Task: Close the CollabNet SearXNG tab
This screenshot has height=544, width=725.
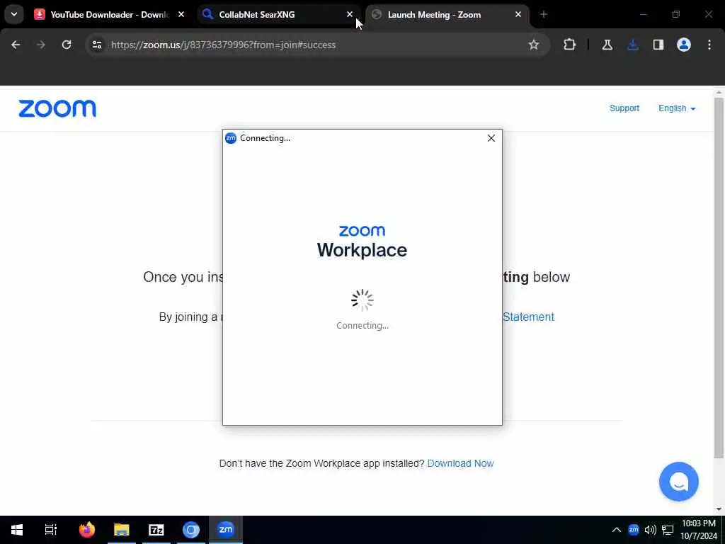Action: tap(350, 15)
